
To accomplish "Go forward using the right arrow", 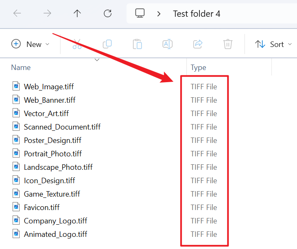I will 47,13.
